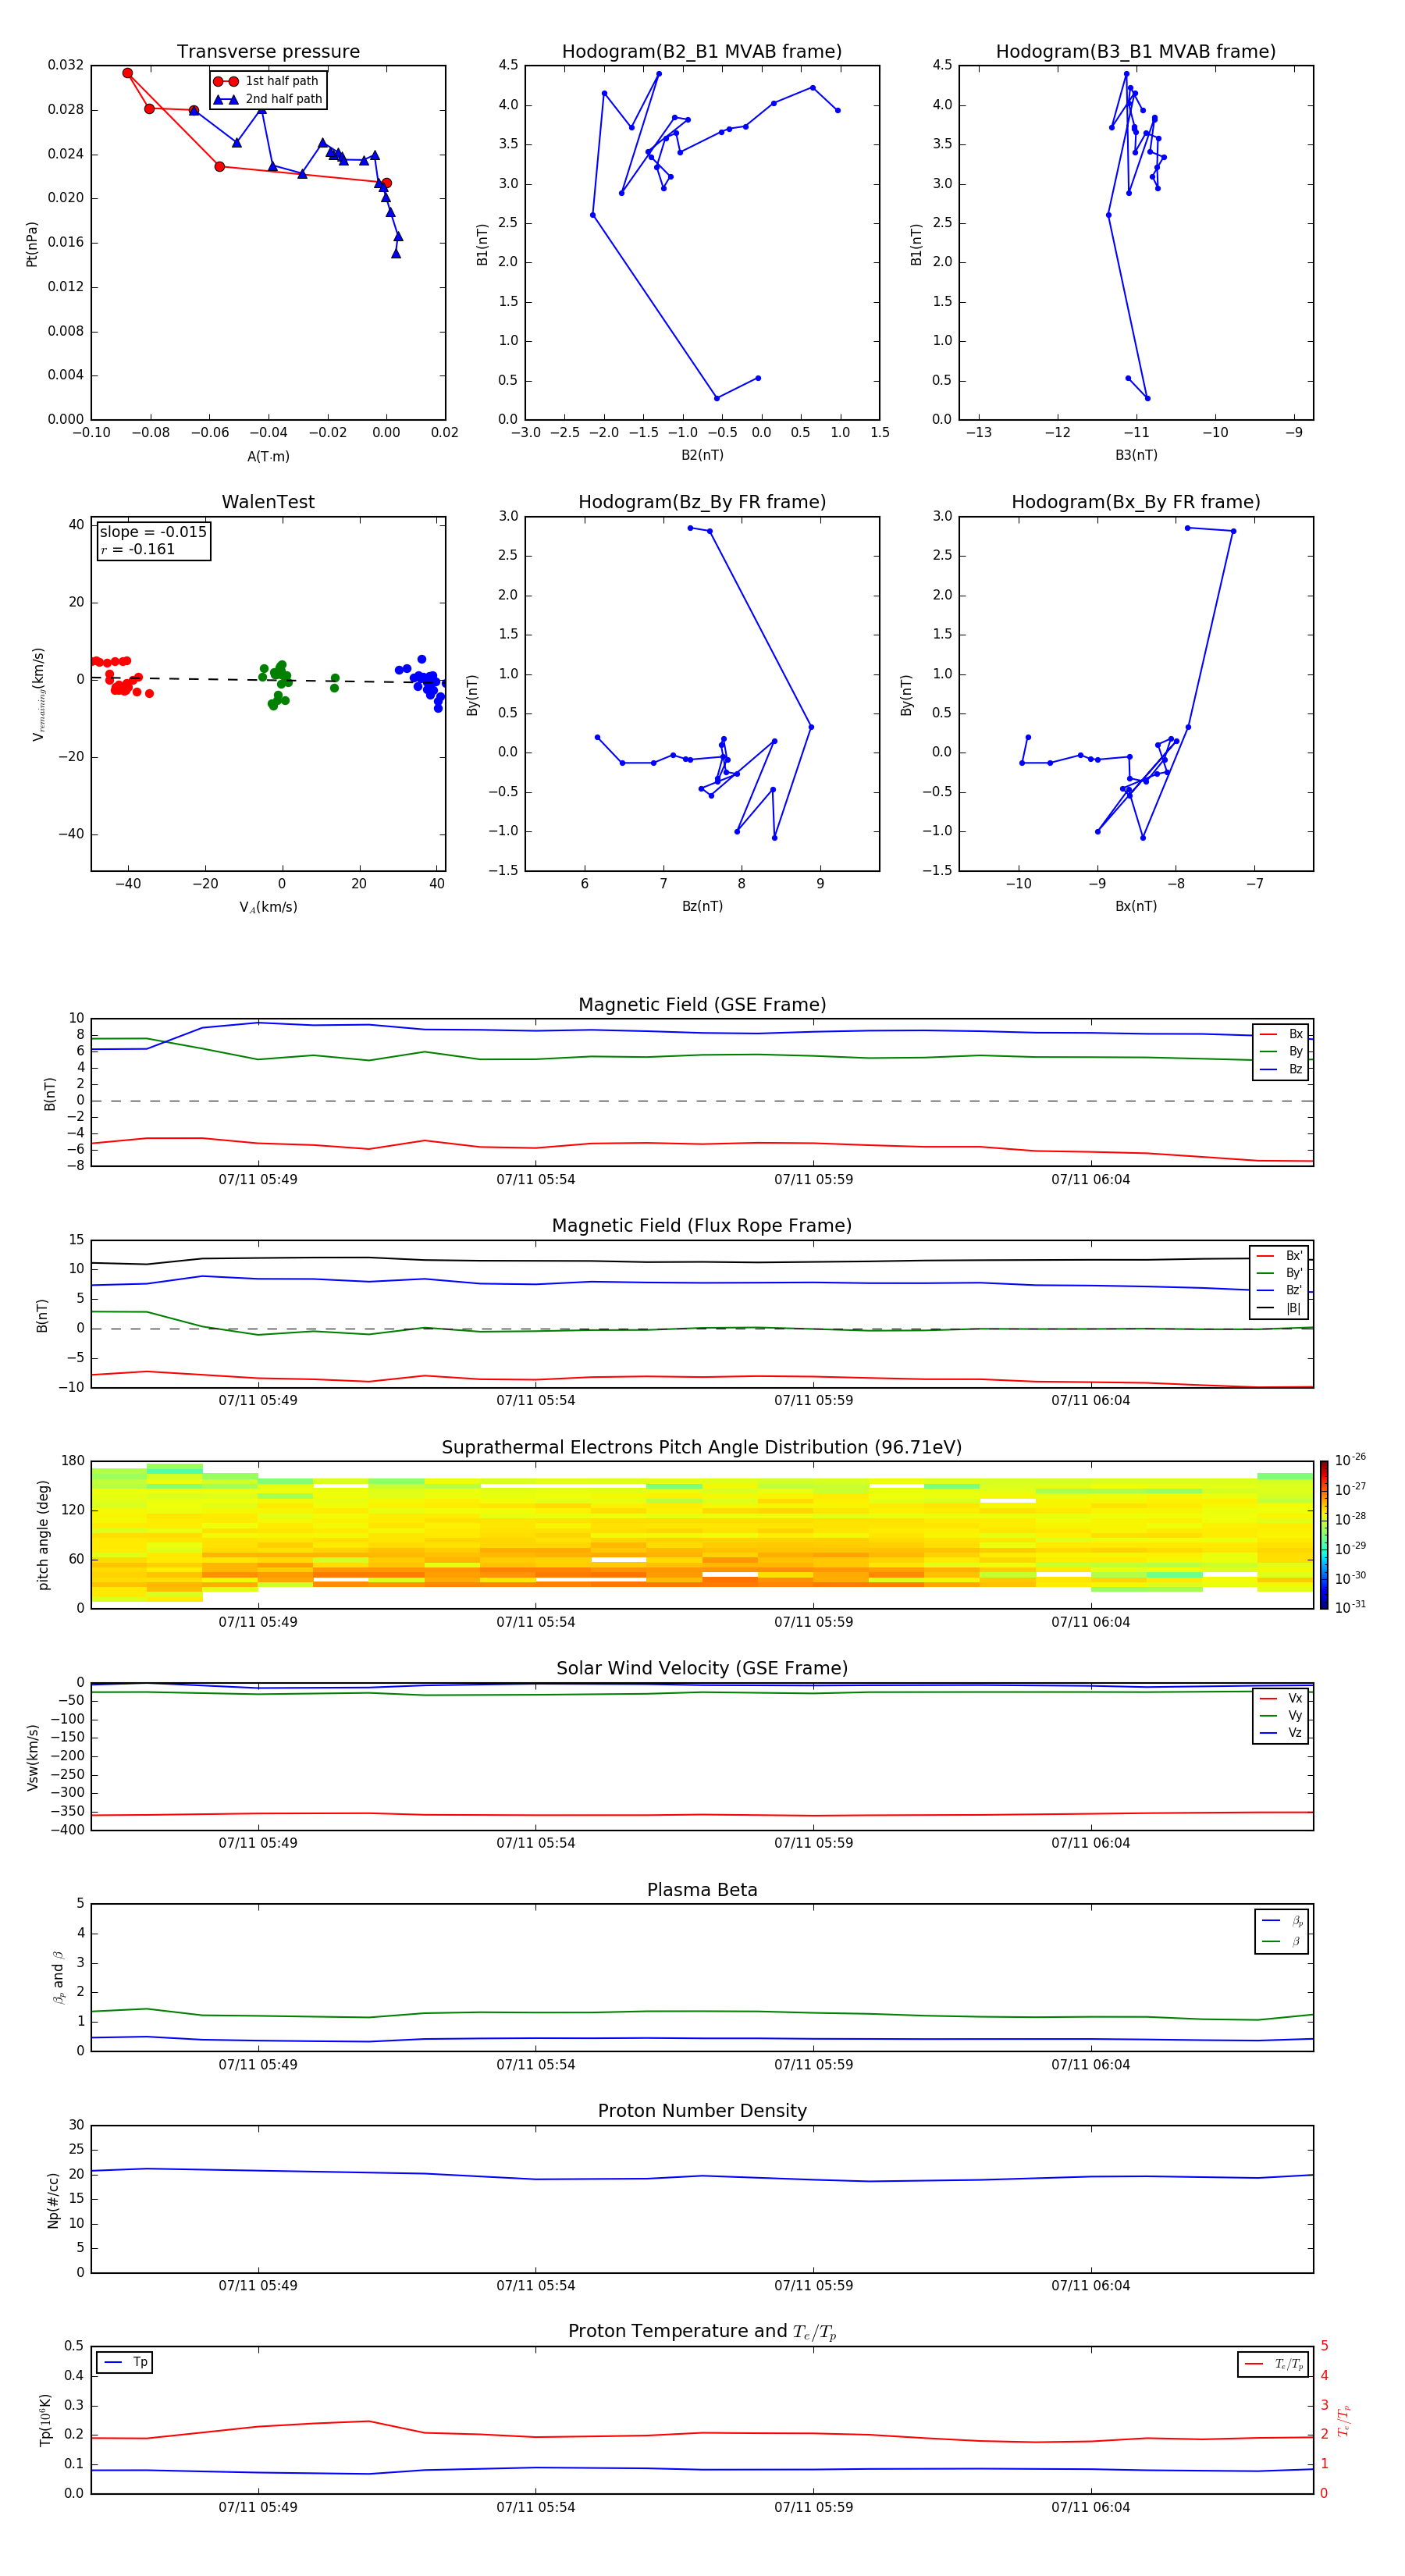Click the slope and r text box in WalenTest
This screenshot has width=1405, height=2576.
153,540
